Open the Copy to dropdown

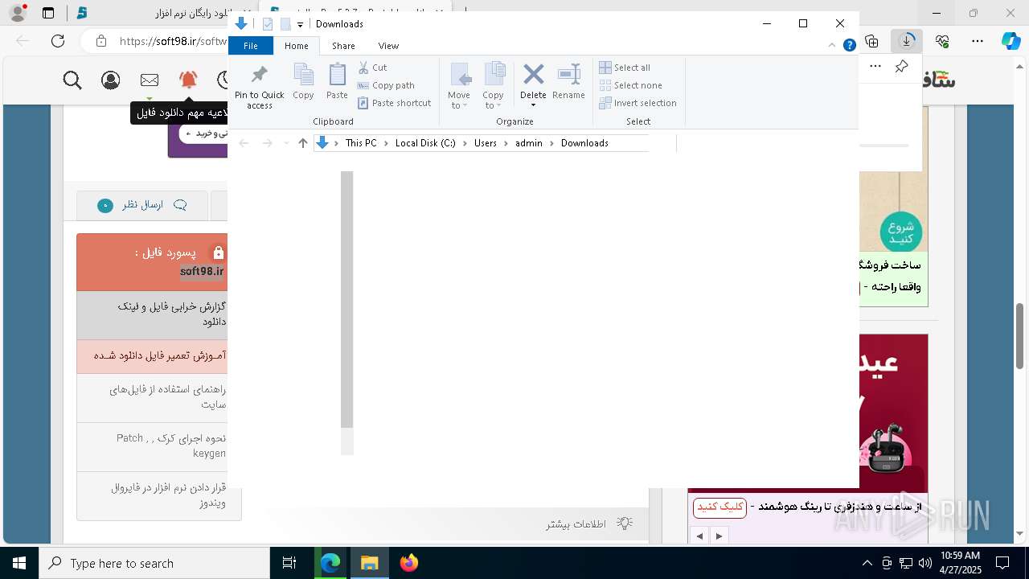click(493, 86)
